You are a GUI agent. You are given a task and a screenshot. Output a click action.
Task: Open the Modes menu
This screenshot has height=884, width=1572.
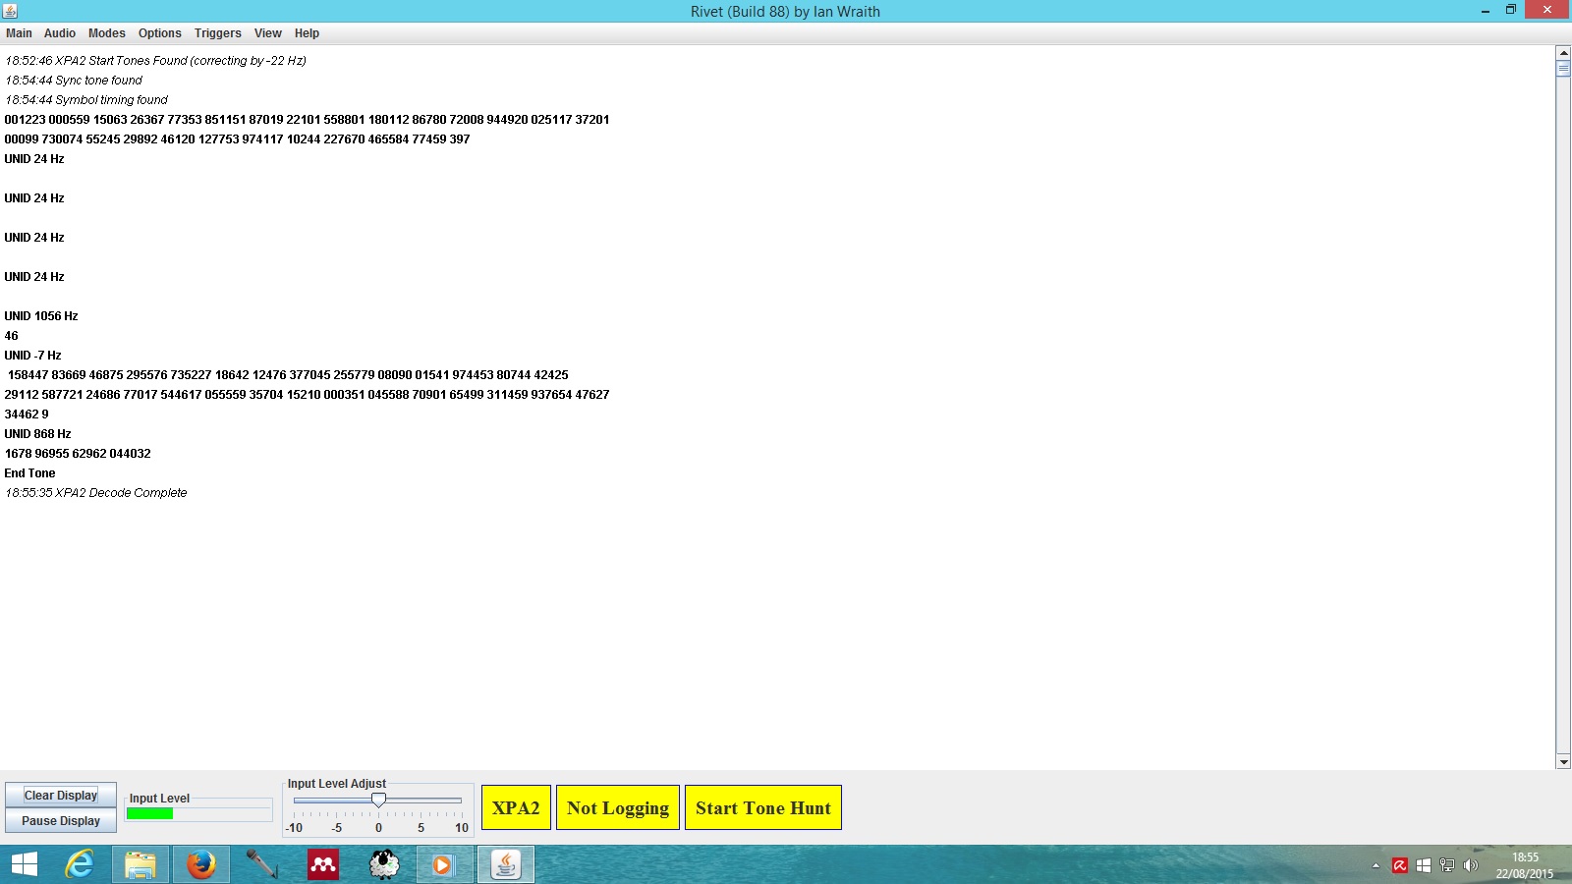[x=106, y=33]
